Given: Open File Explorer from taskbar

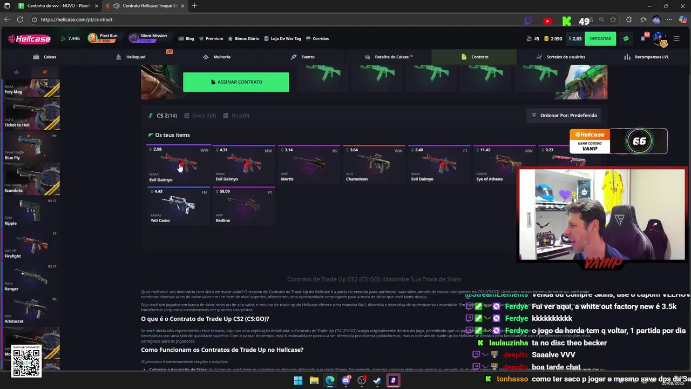Looking at the screenshot, I should coord(314,380).
